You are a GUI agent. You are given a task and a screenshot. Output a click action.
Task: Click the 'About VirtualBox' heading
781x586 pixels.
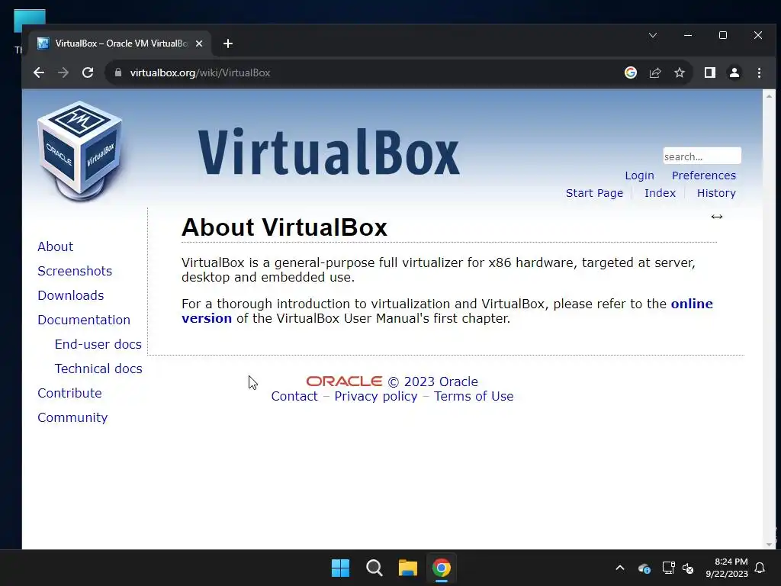point(284,227)
